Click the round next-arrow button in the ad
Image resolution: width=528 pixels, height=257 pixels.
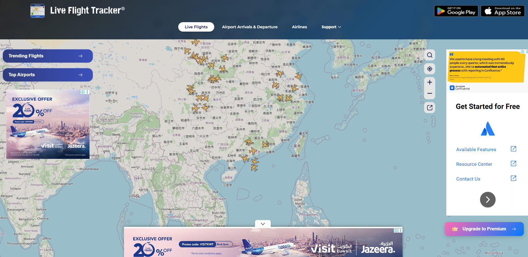click(x=488, y=200)
